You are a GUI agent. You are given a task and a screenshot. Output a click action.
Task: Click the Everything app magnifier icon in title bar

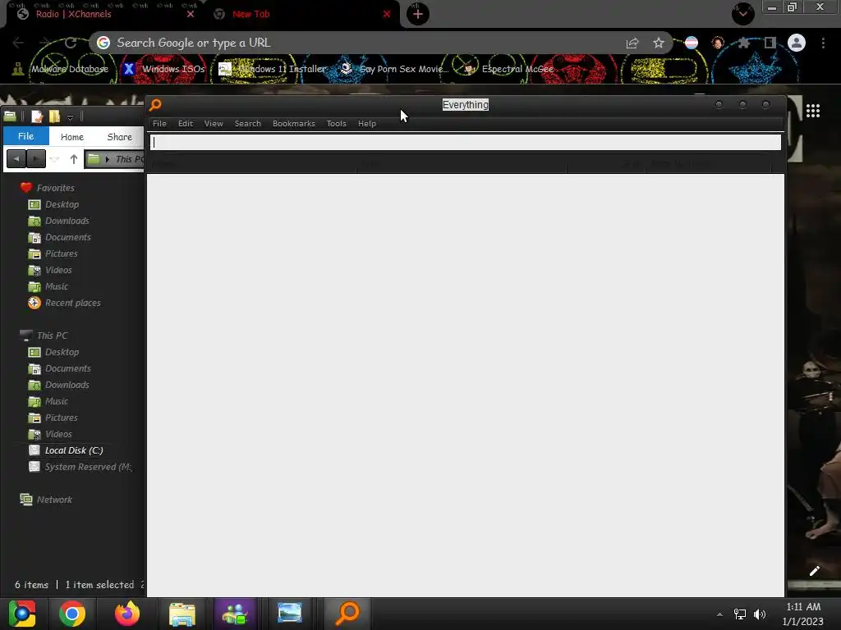[x=155, y=104]
